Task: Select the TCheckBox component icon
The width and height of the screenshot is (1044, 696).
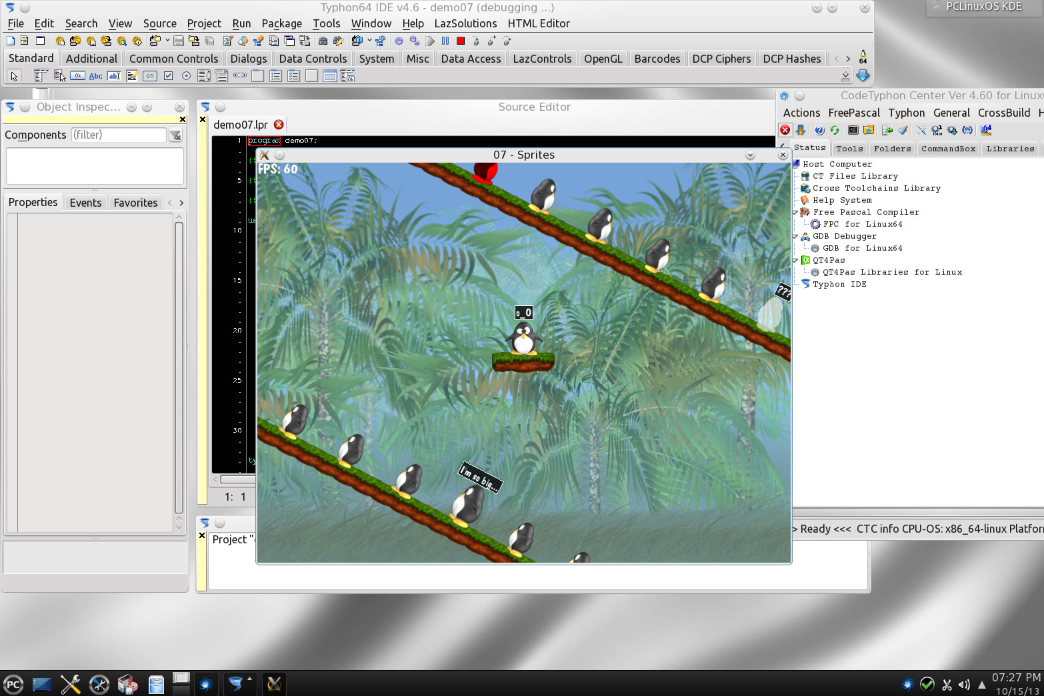Action: 169,76
